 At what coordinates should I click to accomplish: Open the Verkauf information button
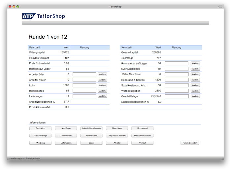coord(143,143)
